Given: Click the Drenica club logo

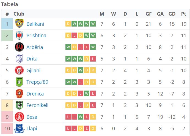Looking at the screenshot, I should tap(19, 94).
